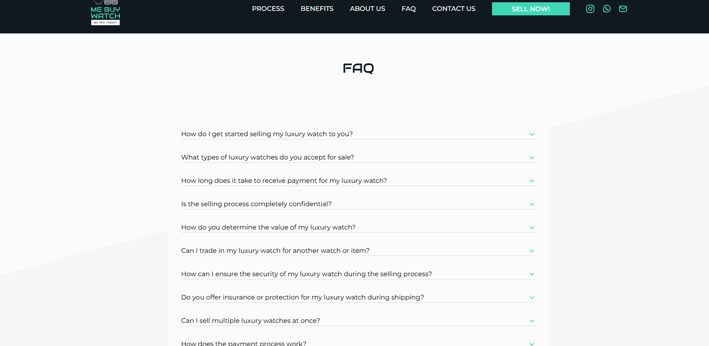Image resolution: width=709 pixels, height=346 pixels.
Task: Click the Sell Now! button
Action: point(531,9)
